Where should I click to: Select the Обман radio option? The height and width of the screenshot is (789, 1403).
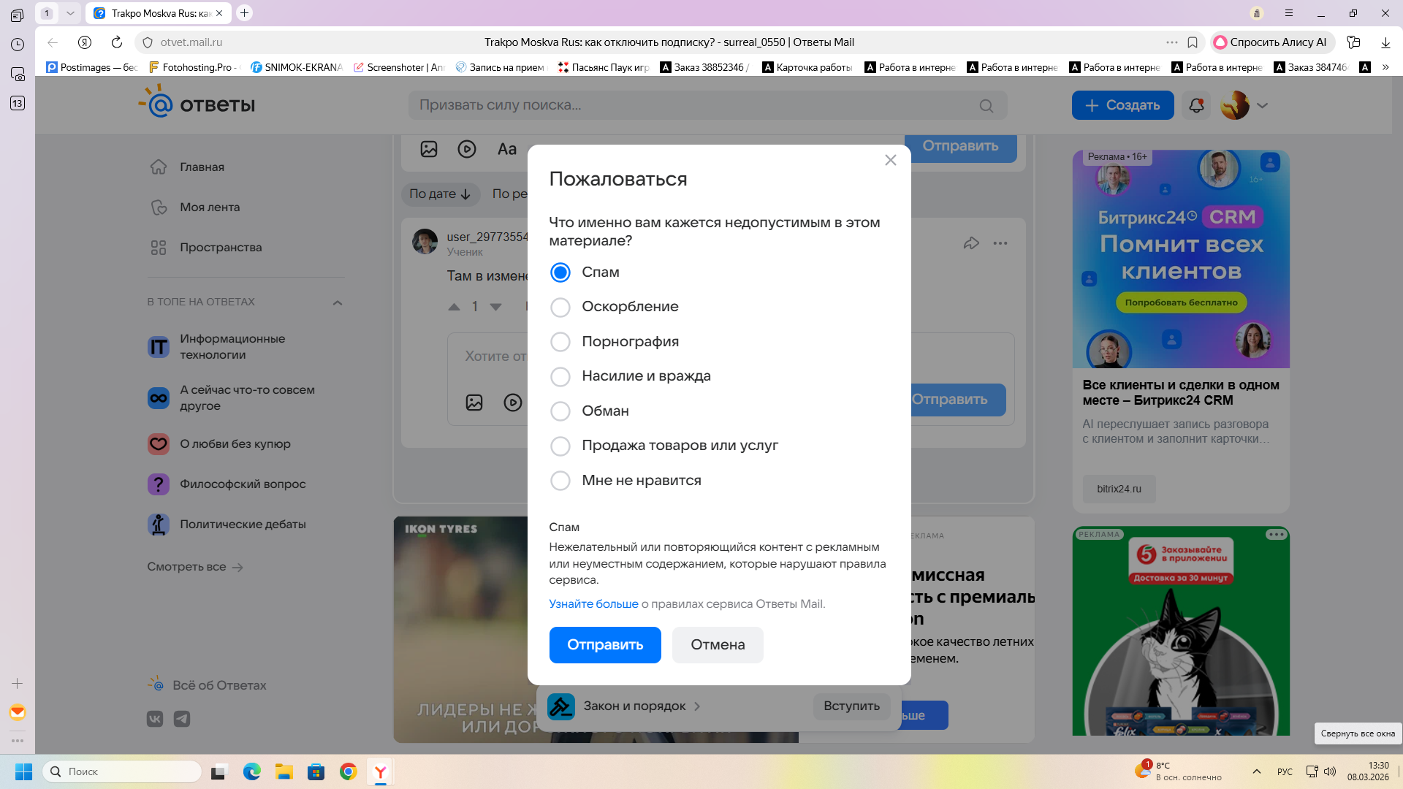coord(560,411)
